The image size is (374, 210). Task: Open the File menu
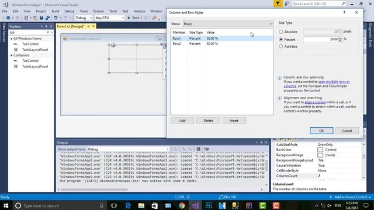[x=5, y=11]
